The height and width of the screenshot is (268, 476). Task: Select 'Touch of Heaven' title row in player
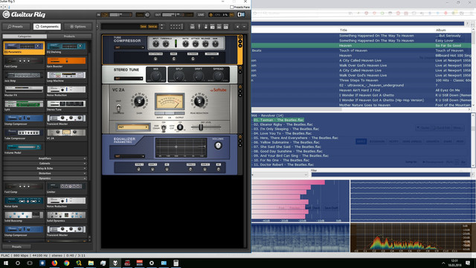coord(353,51)
